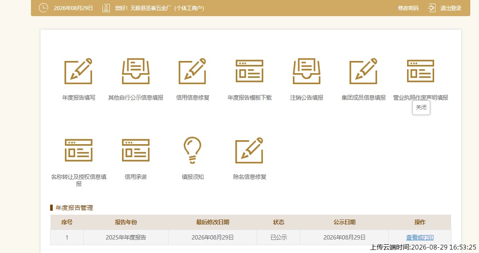Select the row number 1 cell

pyautogui.click(x=67, y=237)
